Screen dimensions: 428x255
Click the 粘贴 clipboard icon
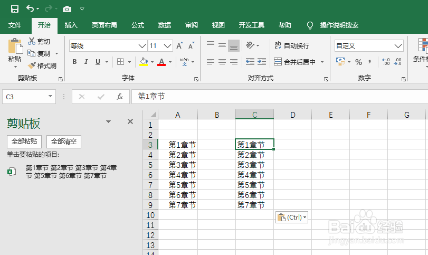click(15, 46)
